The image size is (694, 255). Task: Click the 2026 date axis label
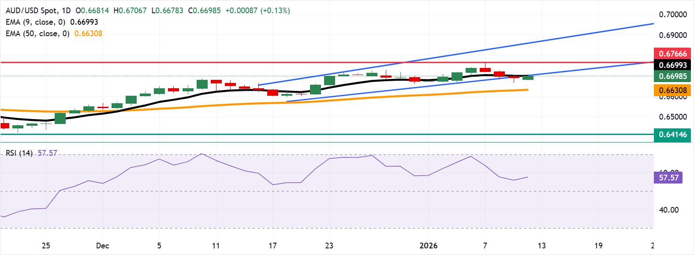click(x=429, y=246)
